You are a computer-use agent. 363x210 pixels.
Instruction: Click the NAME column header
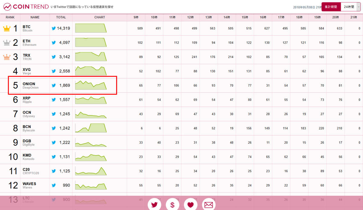point(35,17)
